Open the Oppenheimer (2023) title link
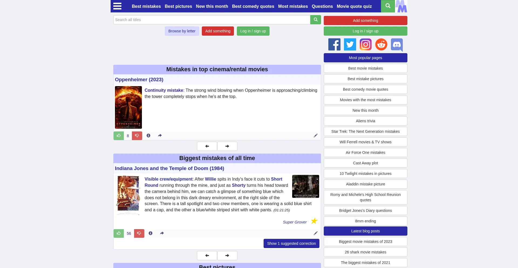 pyautogui.click(x=139, y=80)
